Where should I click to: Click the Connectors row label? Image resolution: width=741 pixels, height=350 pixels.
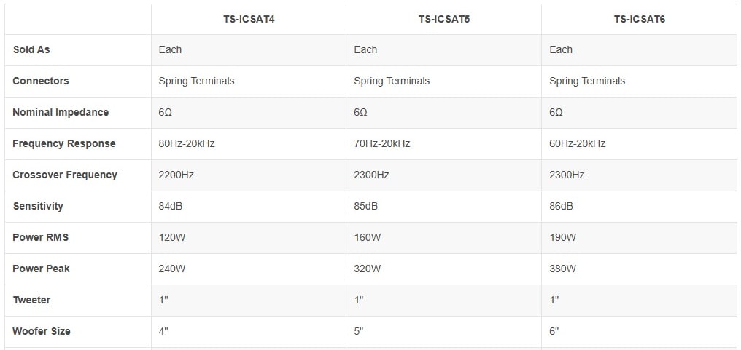41,81
